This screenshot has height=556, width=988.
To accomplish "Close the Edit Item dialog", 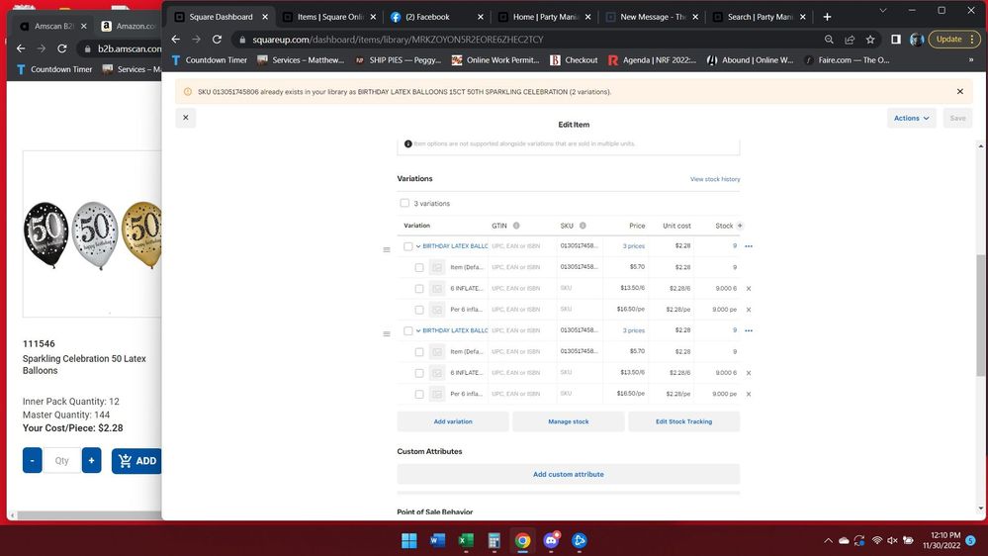I will tap(185, 118).
